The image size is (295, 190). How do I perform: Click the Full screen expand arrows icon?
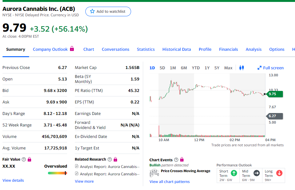click(x=260, y=68)
